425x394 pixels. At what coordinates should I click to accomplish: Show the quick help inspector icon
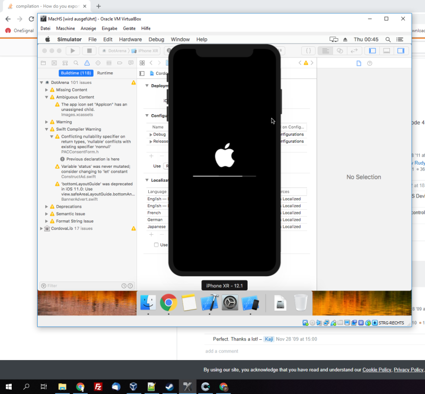(x=369, y=63)
